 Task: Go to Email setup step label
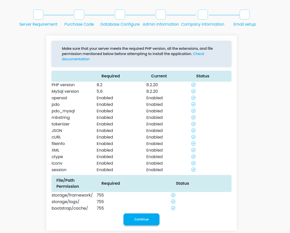(244, 24)
